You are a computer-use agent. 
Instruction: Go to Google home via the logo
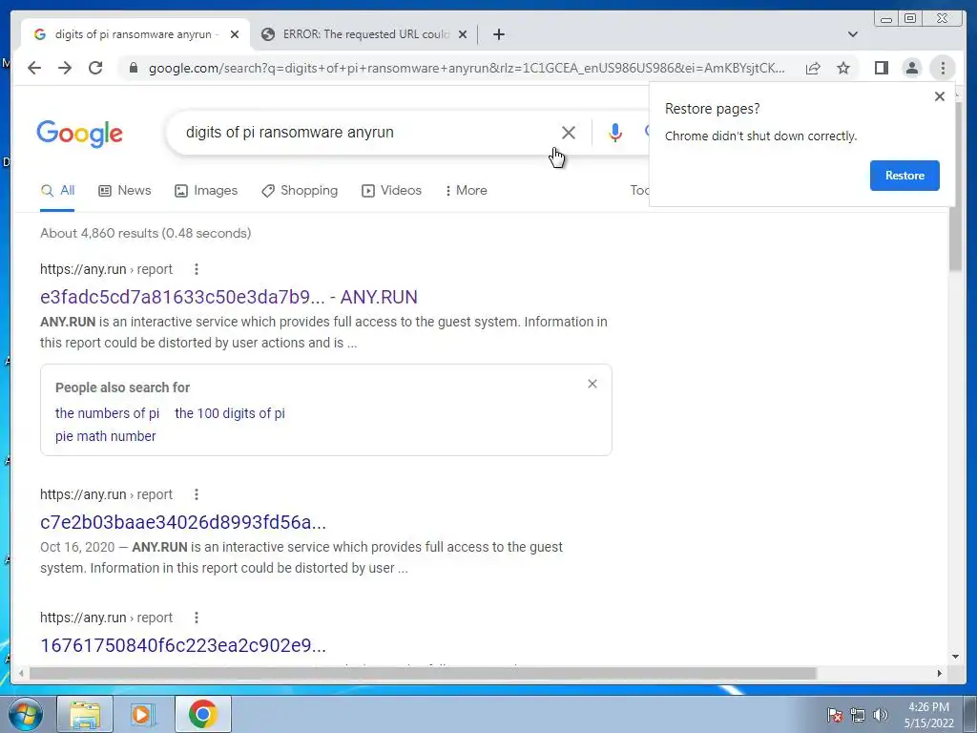(x=80, y=134)
